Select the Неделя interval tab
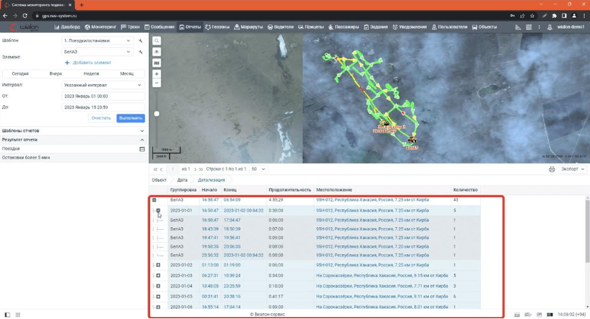The image size is (590, 319). (x=91, y=74)
